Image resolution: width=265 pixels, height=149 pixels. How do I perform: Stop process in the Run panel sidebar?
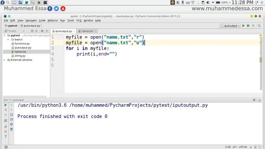click(x=5, y=110)
